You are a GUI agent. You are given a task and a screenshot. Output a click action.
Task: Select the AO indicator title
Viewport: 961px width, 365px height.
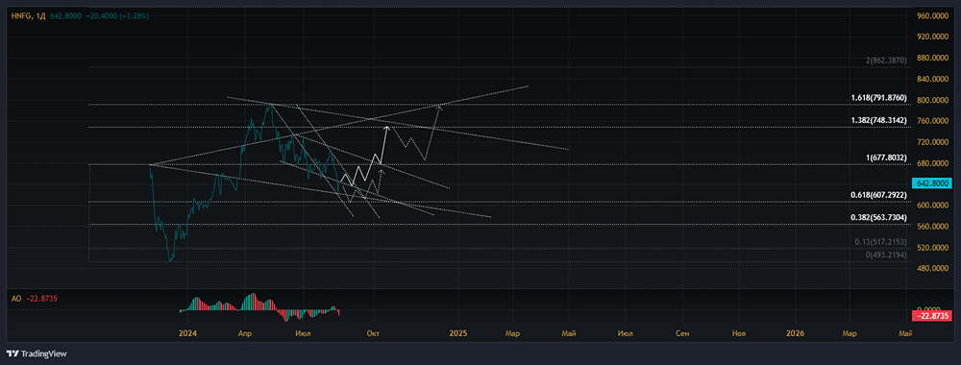(16, 299)
